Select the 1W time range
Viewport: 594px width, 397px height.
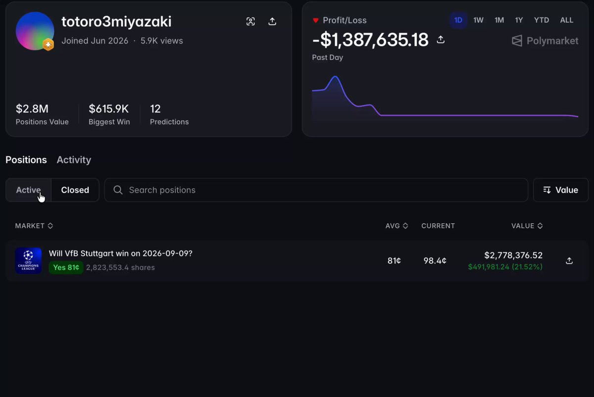[x=478, y=20]
